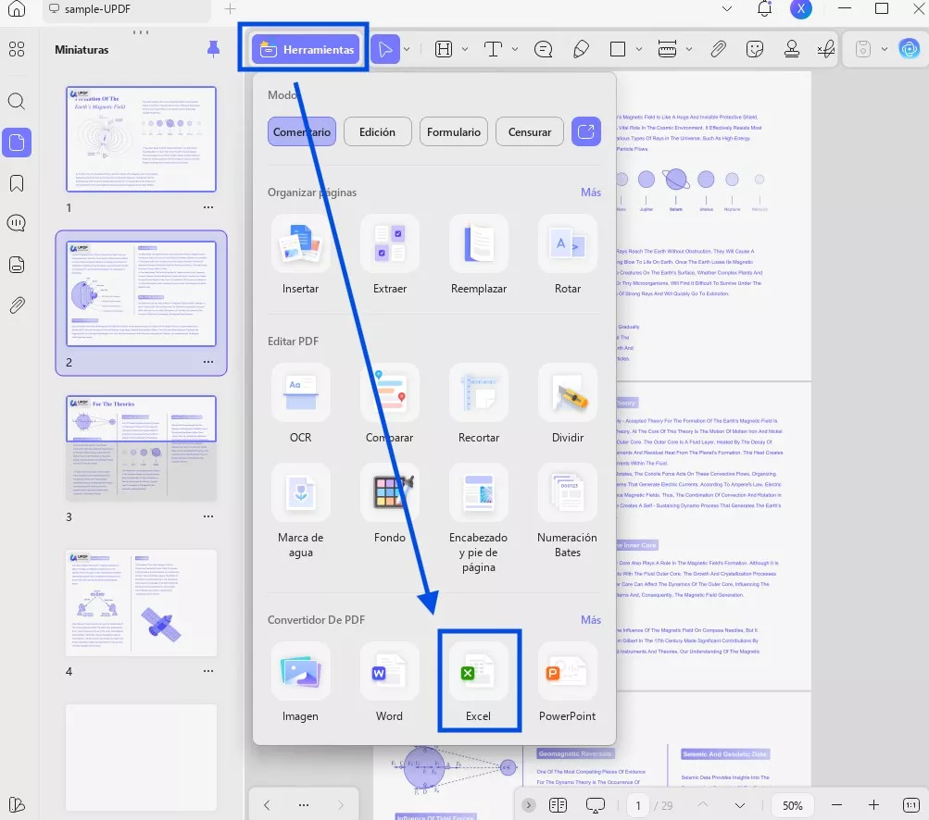Open the search sidebar icon
929x820 pixels.
point(17,101)
